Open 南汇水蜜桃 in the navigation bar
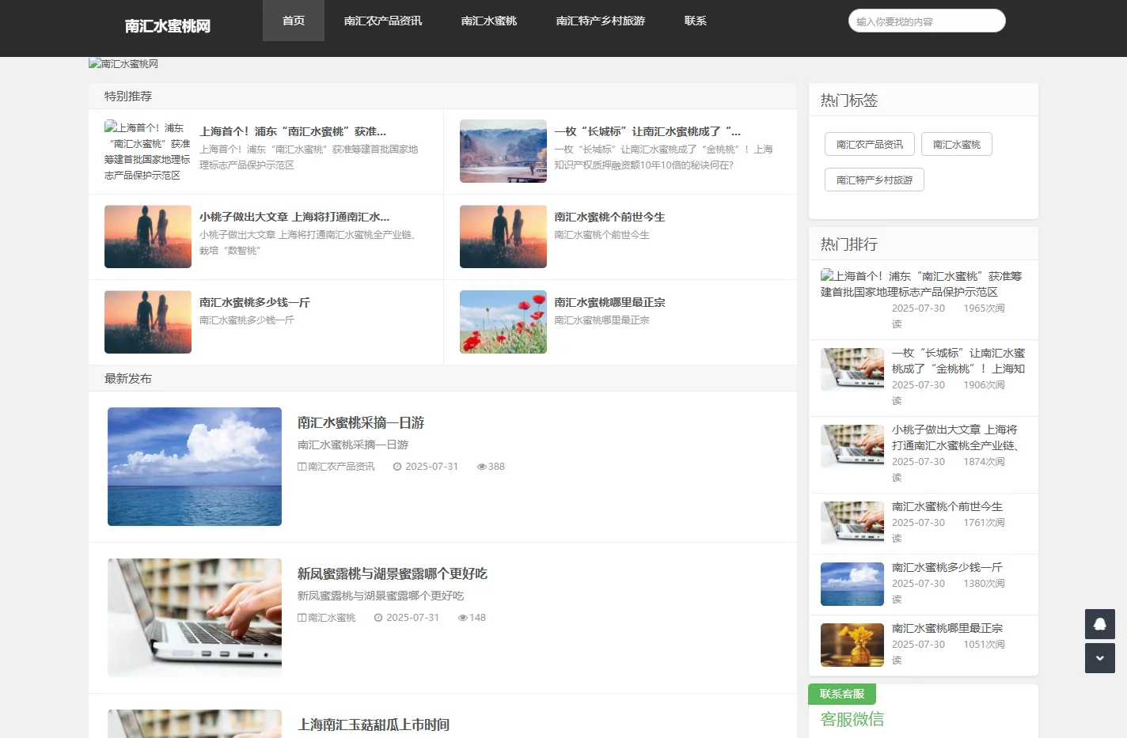Viewport: 1127px width, 738px height. 489,21
